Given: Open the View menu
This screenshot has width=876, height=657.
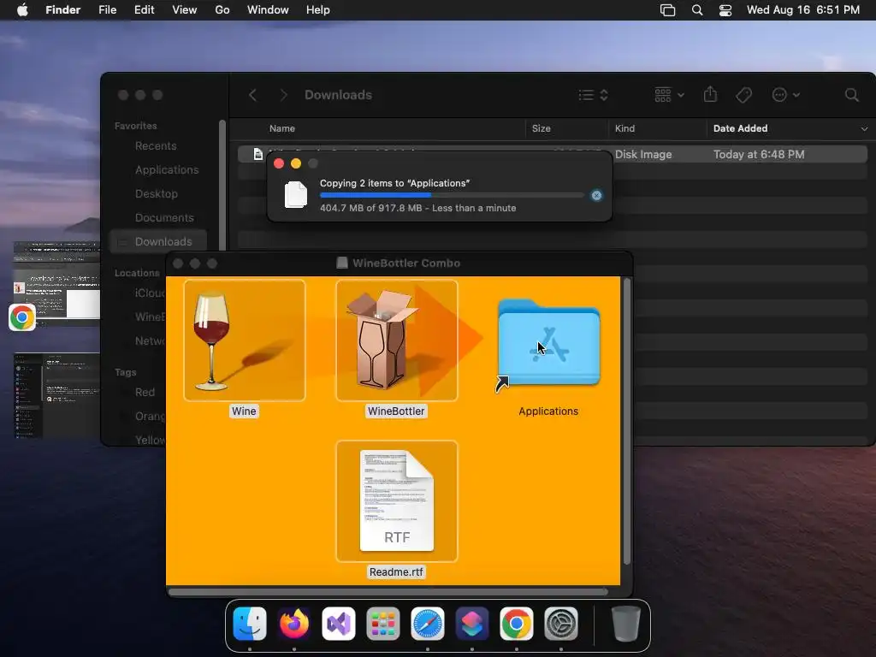Looking at the screenshot, I should coord(185,10).
